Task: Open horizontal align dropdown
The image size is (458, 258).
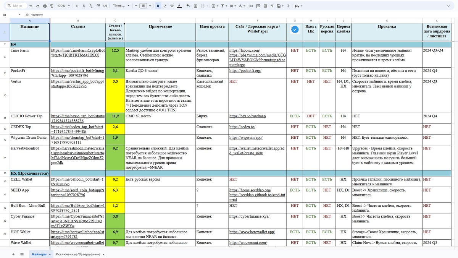Action: click(x=214, y=6)
